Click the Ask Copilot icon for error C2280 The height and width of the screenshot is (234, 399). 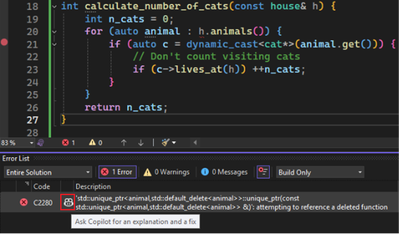click(x=67, y=203)
